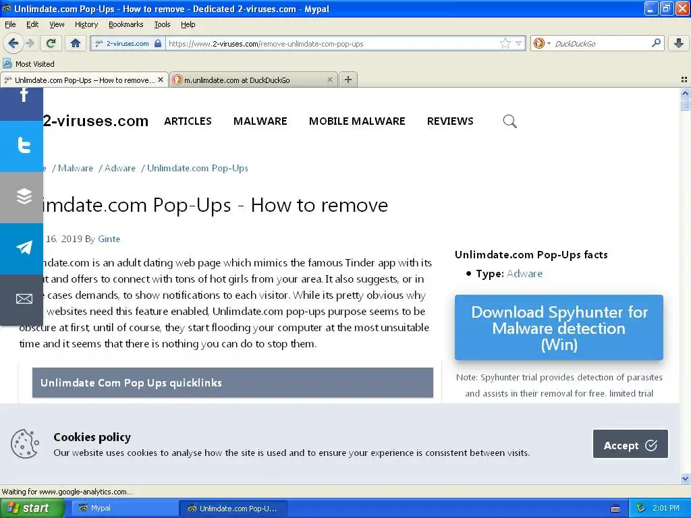Open the REVIEWS section
691x518 pixels.
(450, 121)
